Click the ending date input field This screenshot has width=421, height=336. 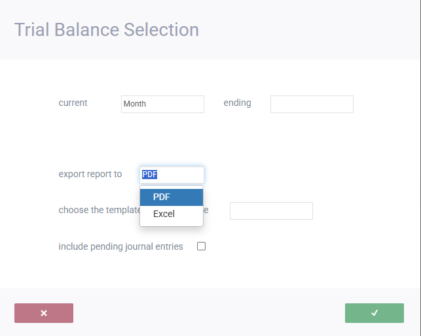pos(312,104)
